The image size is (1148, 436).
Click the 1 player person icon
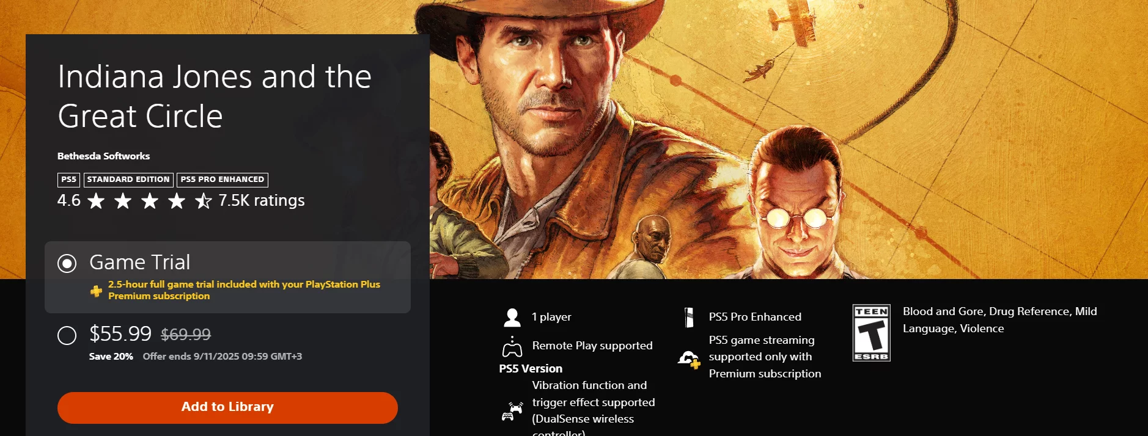tap(512, 318)
